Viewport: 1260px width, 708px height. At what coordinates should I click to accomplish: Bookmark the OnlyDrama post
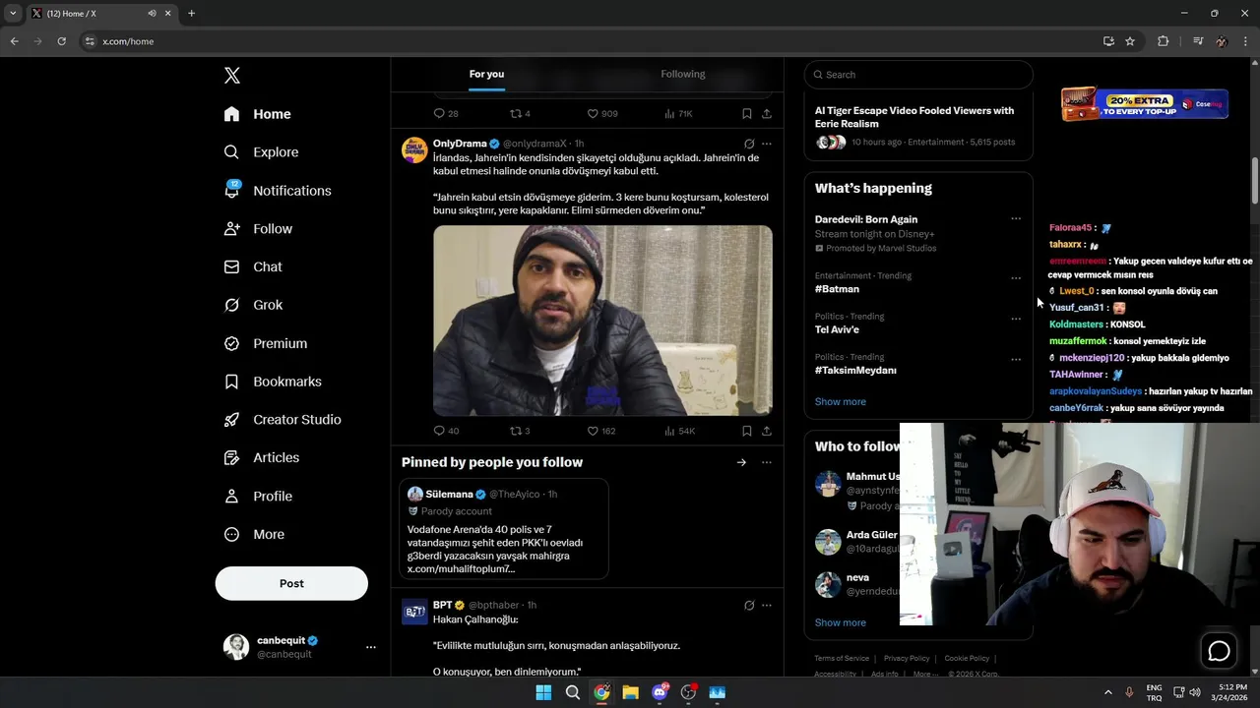coord(747,431)
